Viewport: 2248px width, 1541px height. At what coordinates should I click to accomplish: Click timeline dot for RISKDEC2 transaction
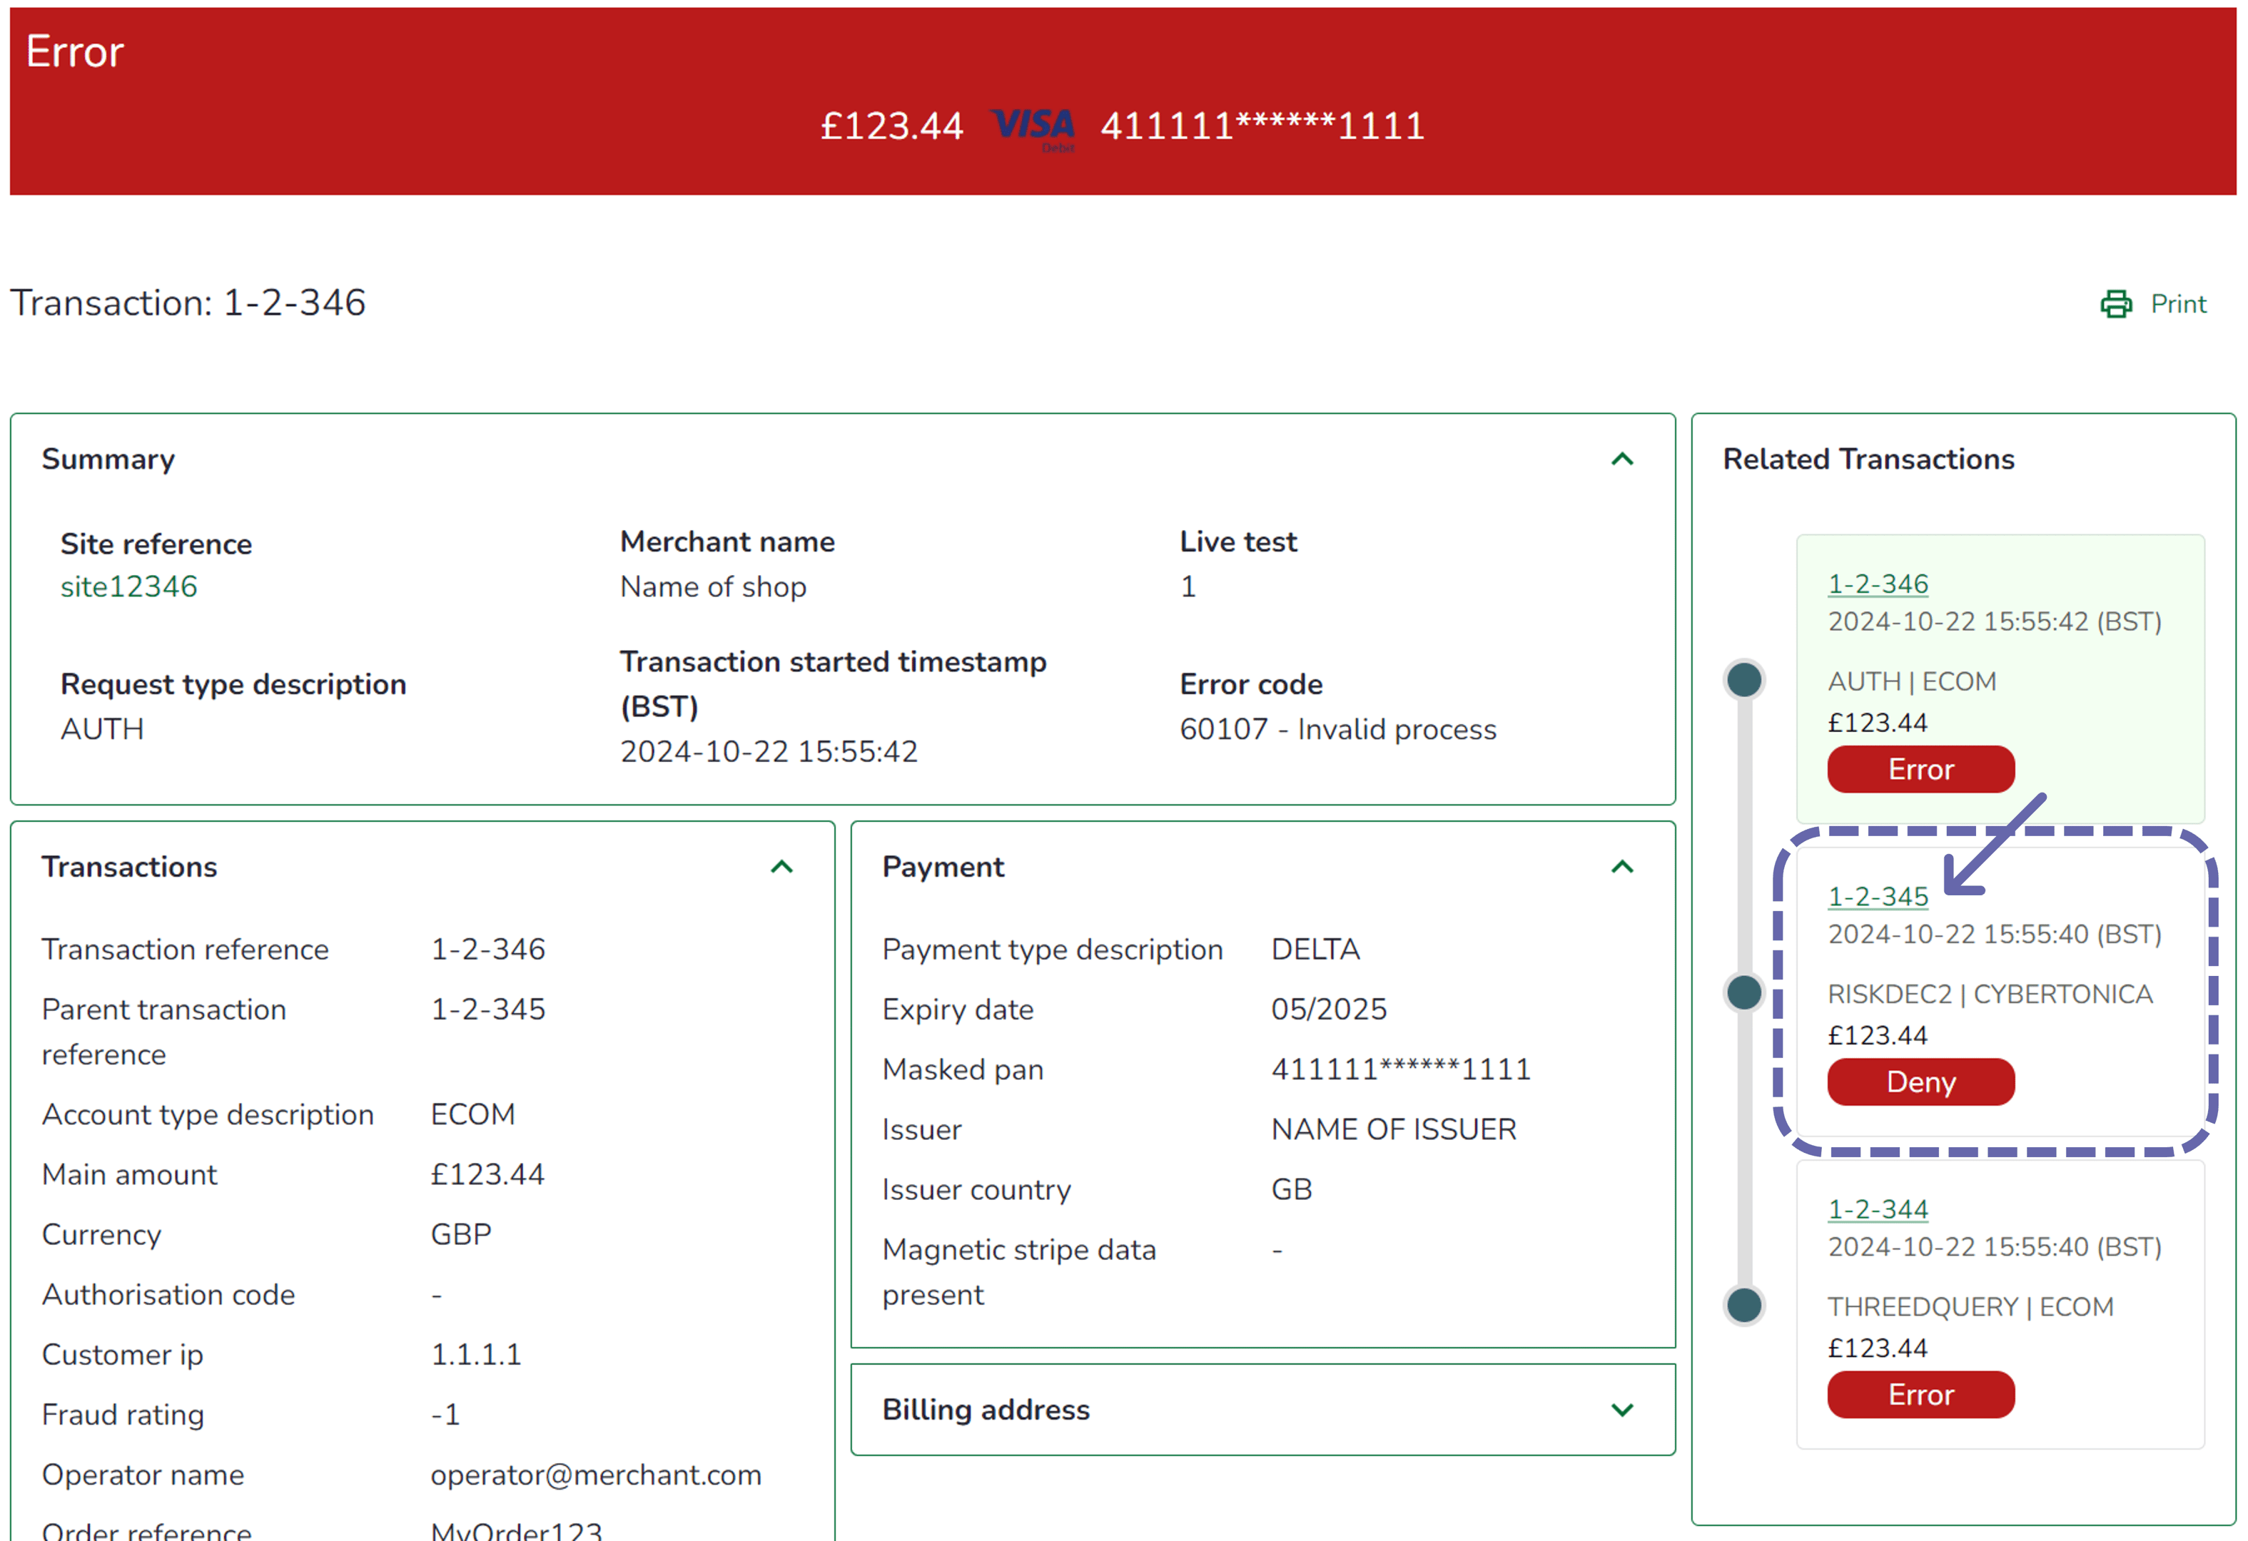(1744, 992)
